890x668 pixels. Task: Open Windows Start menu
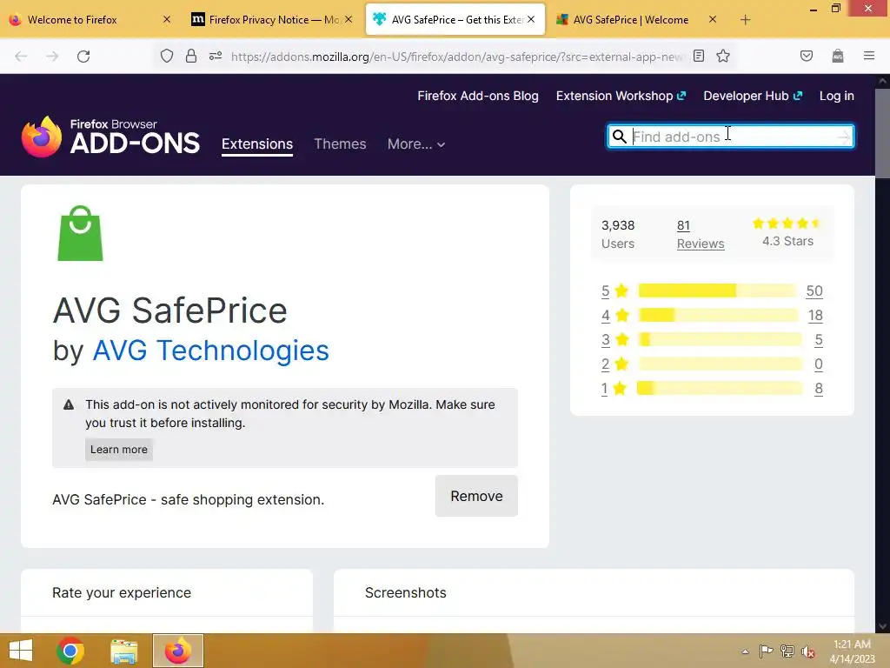[21, 651]
